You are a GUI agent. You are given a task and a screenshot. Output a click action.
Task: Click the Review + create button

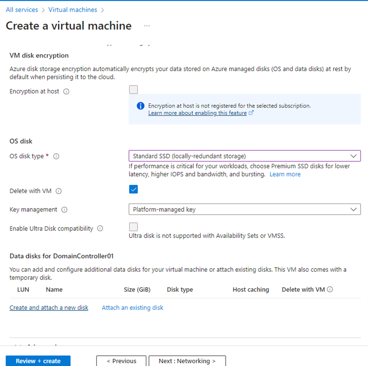(38, 361)
